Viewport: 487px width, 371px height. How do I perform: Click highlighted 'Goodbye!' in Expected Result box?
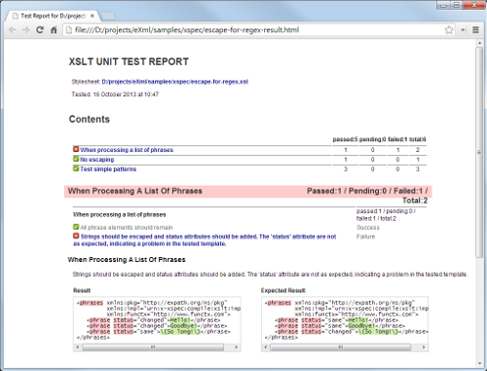(361, 326)
